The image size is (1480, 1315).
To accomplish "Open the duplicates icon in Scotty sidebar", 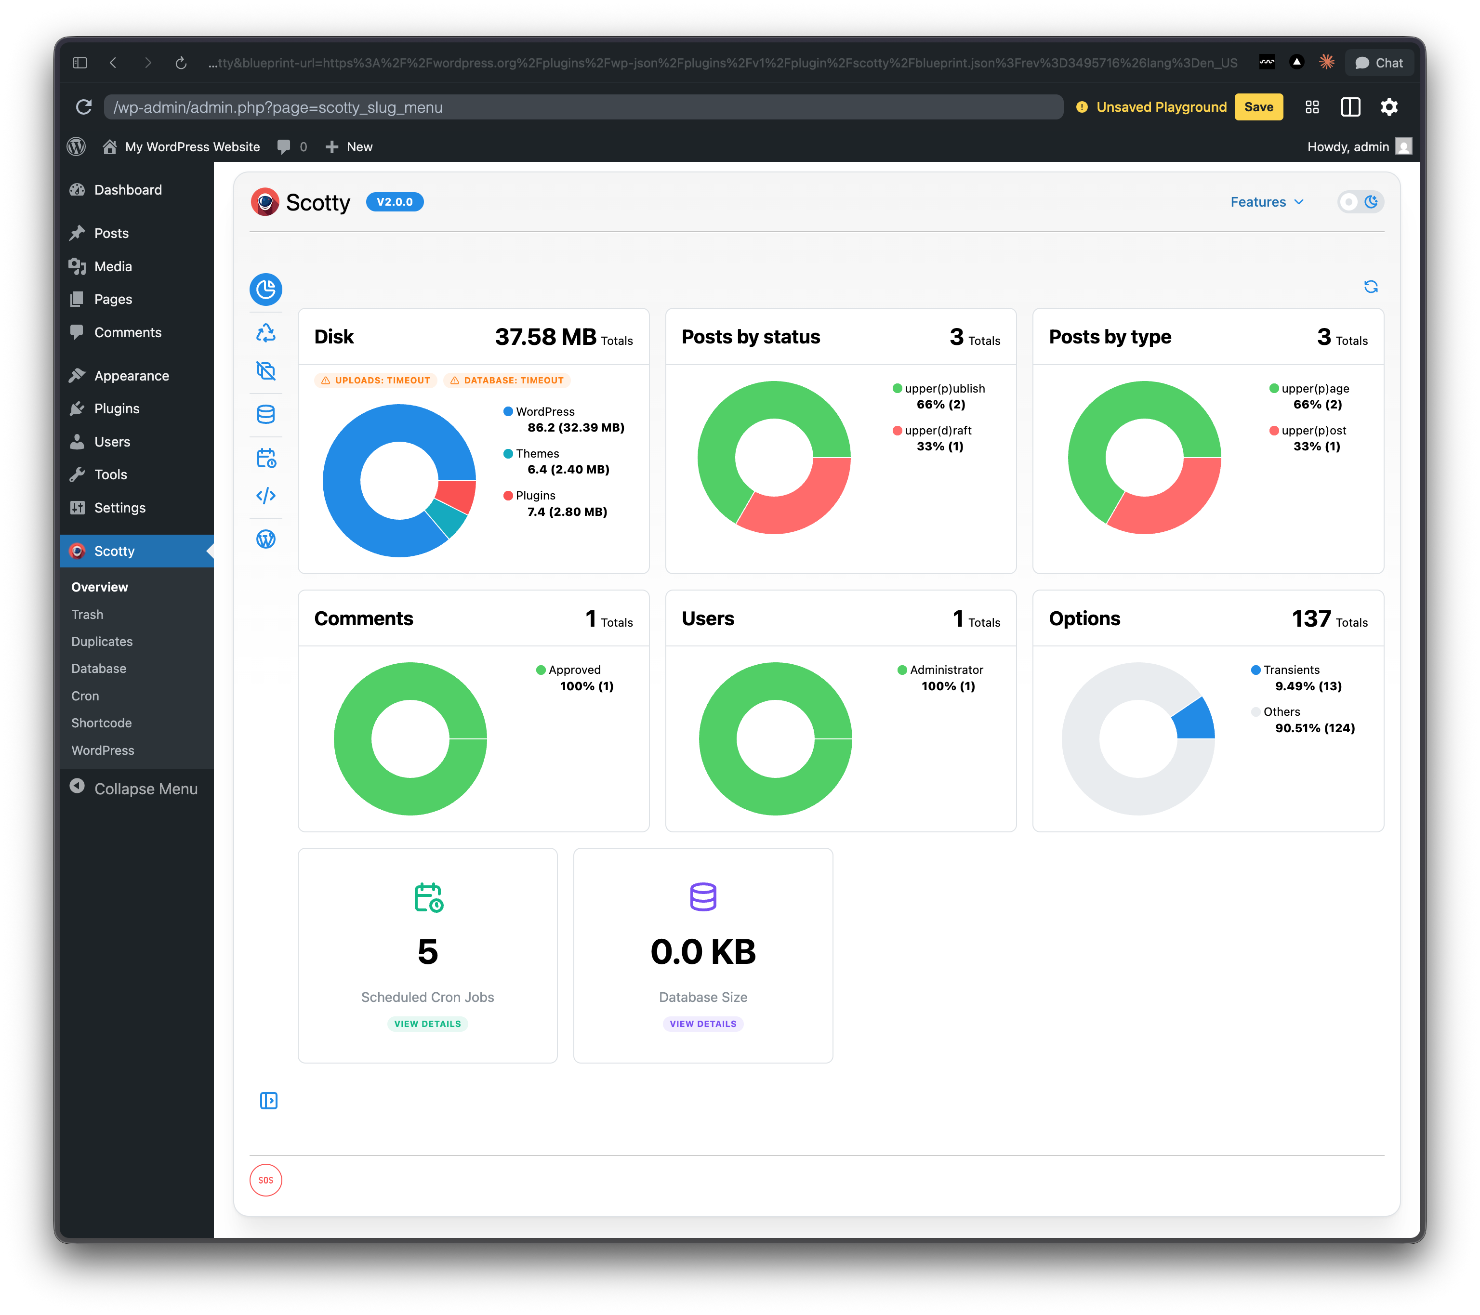I will point(266,371).
